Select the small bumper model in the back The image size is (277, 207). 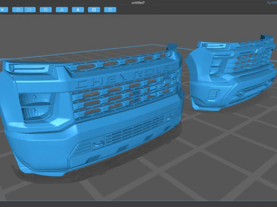coord(231,73)
